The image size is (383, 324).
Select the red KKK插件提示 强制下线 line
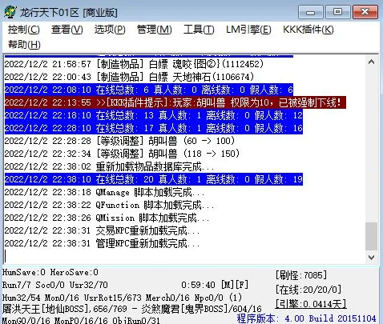tap(175, 102)
